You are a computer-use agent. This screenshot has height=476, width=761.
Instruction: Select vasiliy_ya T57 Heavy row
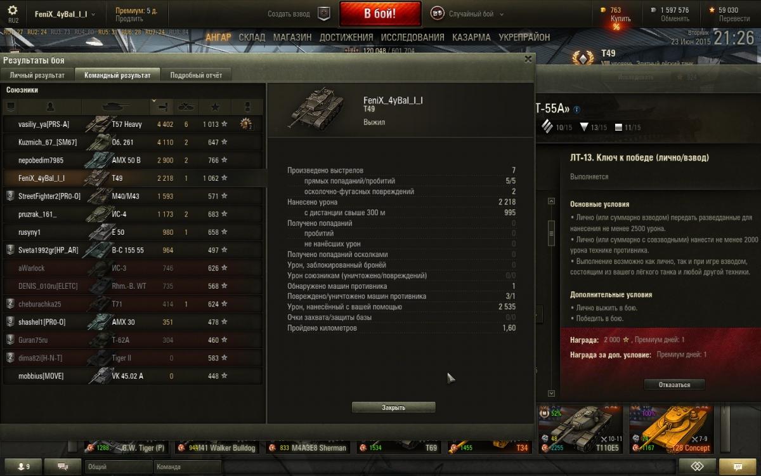tap(133, 124)
